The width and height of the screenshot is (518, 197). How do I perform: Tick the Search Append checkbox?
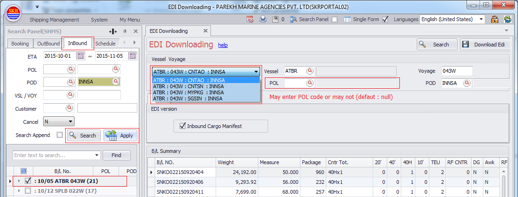click(x=60, y=135)
